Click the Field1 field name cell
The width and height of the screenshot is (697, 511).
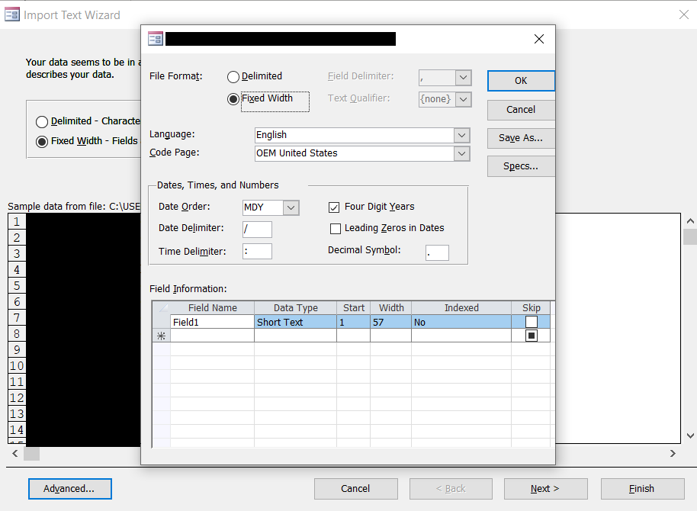(x=212, y=322)
